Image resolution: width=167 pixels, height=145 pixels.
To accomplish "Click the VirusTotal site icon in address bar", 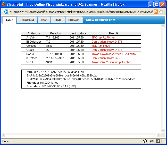I will pos(5,12).
